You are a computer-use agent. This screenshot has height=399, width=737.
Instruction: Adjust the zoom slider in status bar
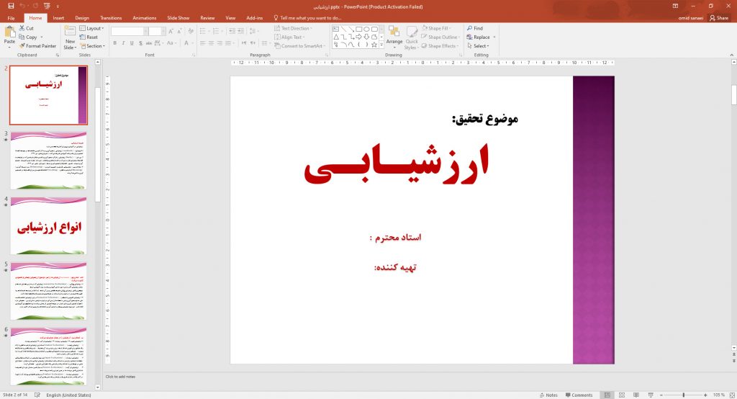tap(684, 395)
